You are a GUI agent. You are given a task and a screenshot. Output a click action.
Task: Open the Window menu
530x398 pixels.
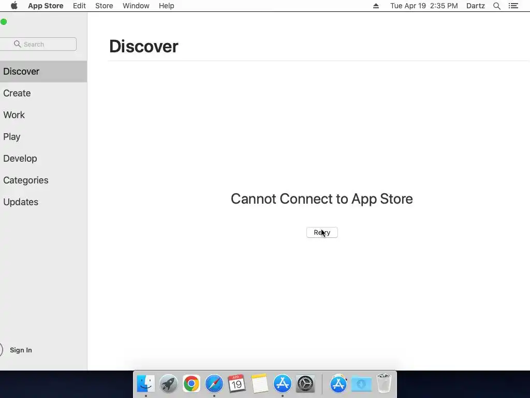[x=136, y=6]
